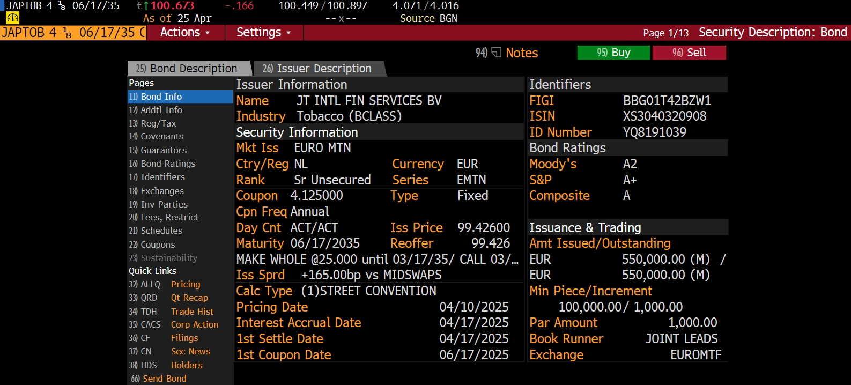
Task: Click the Coupon value 4.125000
Action: [316, 196]
